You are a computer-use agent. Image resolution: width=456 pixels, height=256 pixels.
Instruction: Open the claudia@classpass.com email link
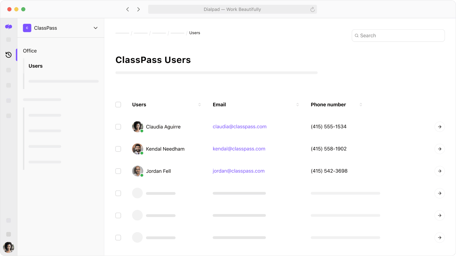(239, 126)
